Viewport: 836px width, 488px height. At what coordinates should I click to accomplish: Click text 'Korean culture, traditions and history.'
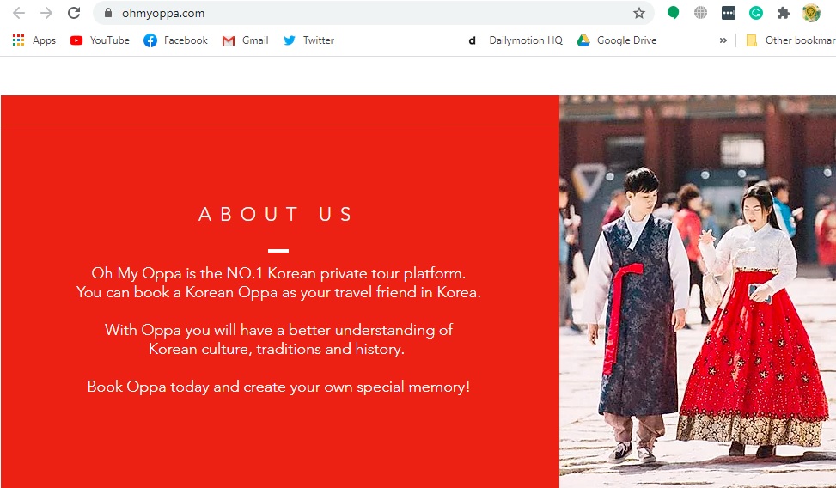click(276, 350)
